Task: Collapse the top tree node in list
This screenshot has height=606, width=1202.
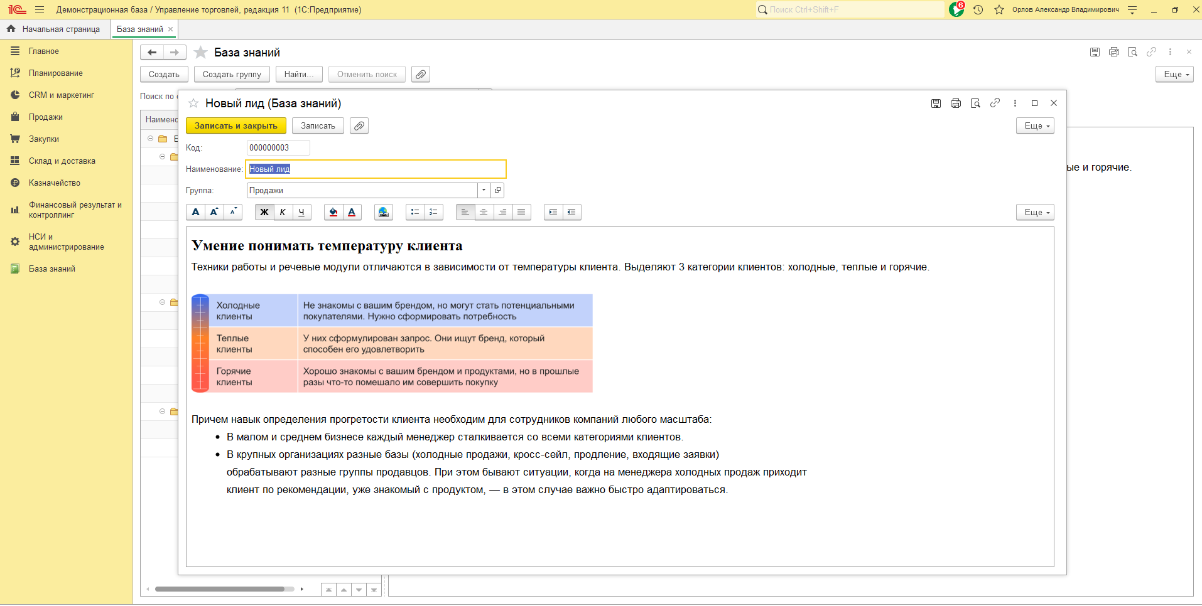Action: coord(150,139)
